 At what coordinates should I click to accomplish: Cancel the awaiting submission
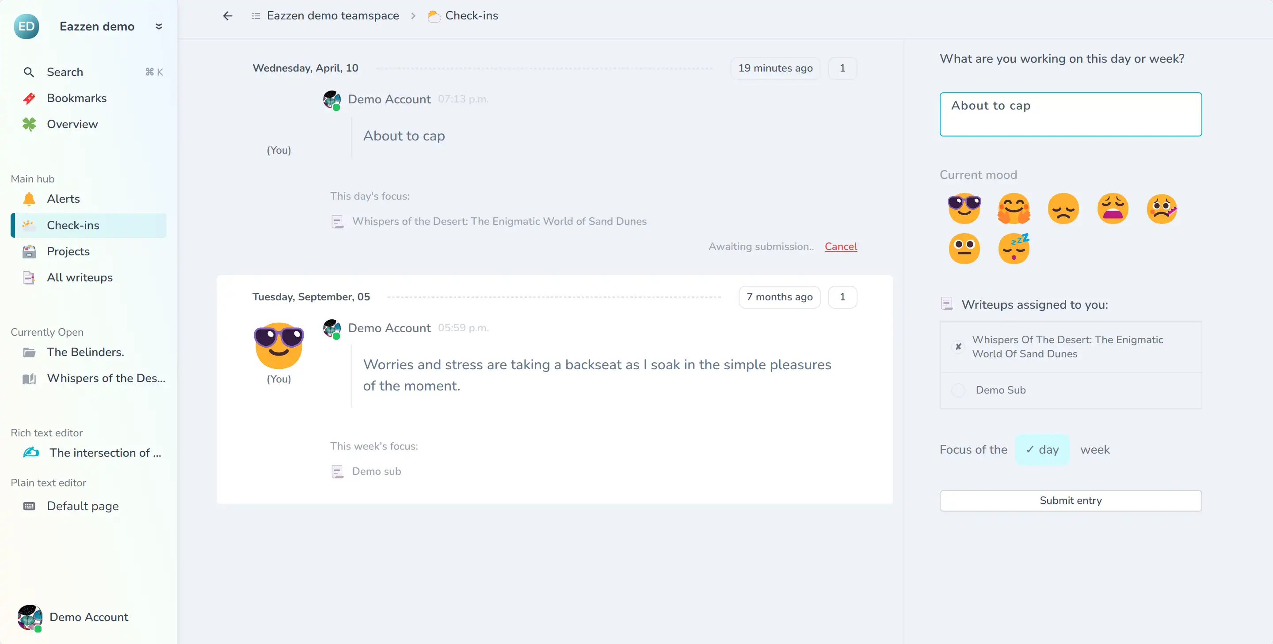(840, 246)
